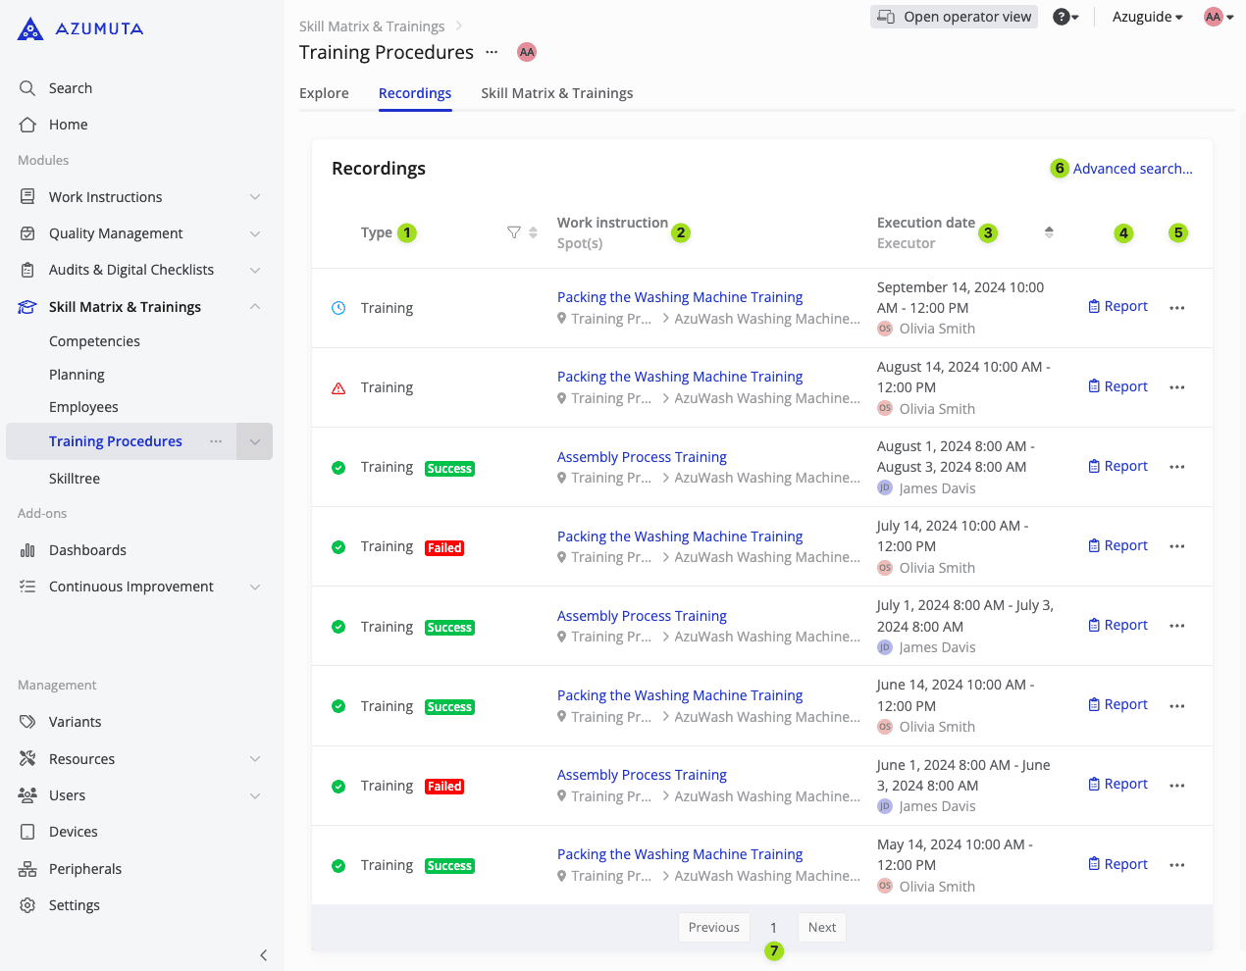Click the Devices icon in the sidebar
The width and height of the screenshot is (1246, 971).
pyautogui.click(x=27, y=831)
